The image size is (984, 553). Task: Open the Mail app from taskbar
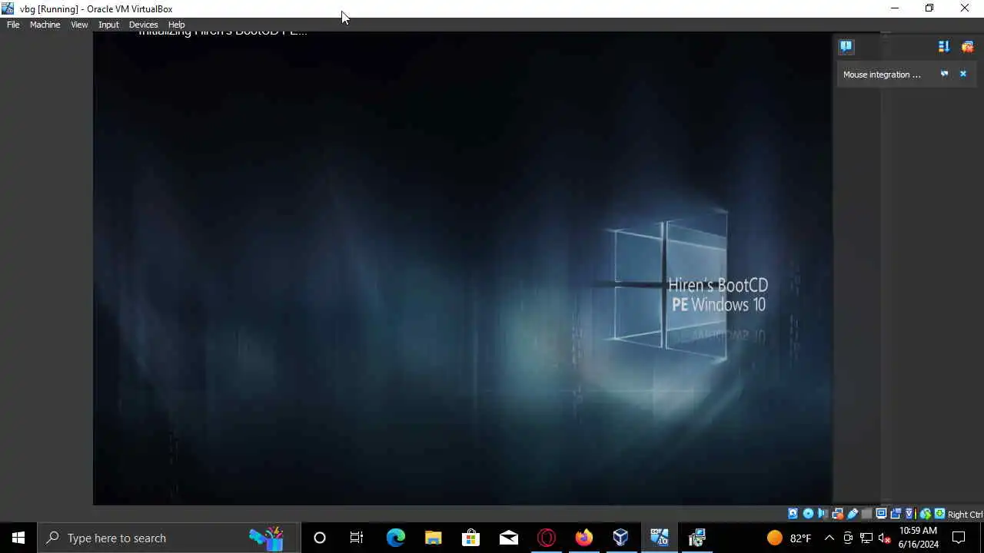509,538
